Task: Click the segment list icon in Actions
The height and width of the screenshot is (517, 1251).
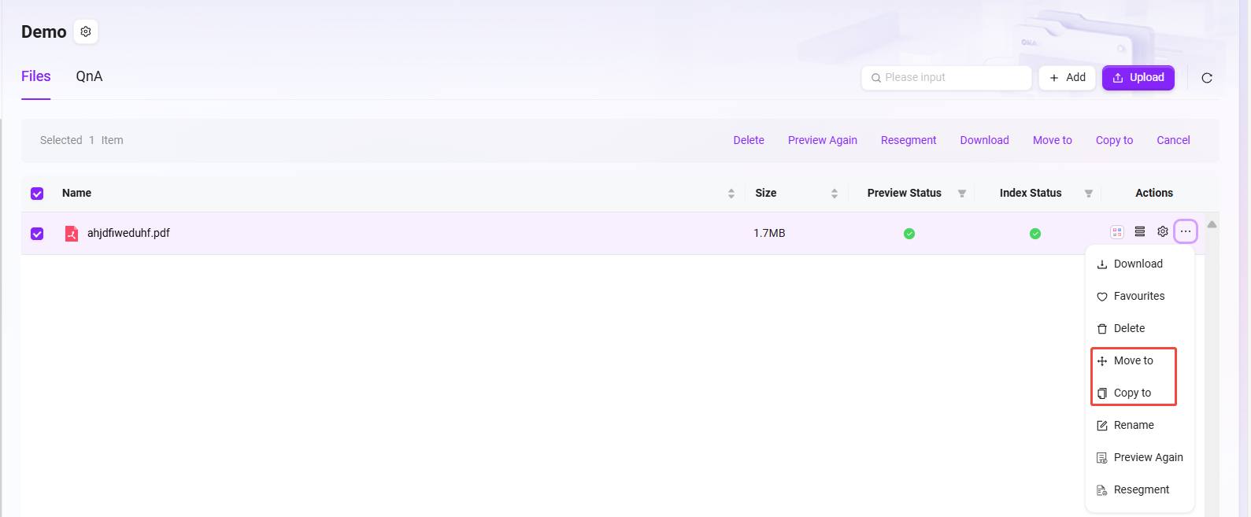Action: tap(1139, 231)
